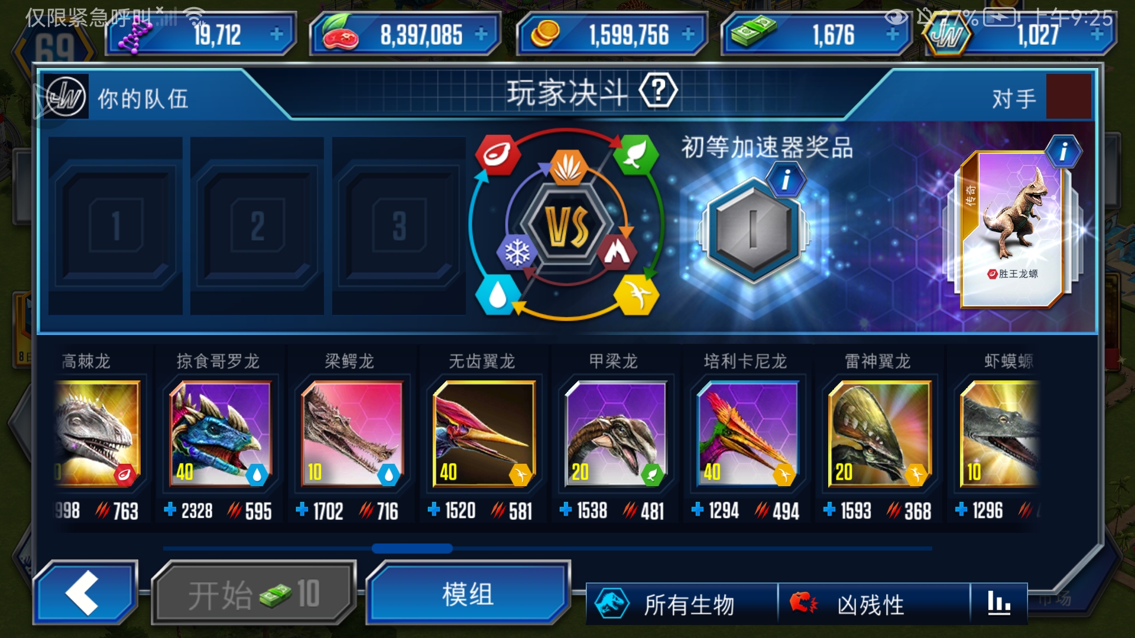Add food using plus next to 8,397,085
This screenshot has height=638, width=1135.
[481, 34]
